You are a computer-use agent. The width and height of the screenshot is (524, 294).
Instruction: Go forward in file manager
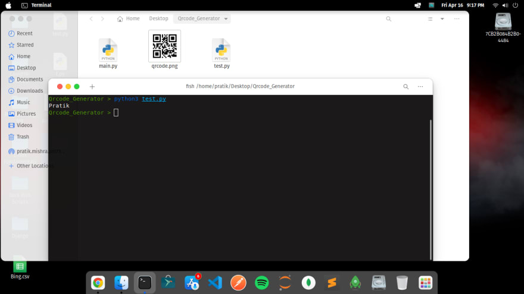click(102, 18)
